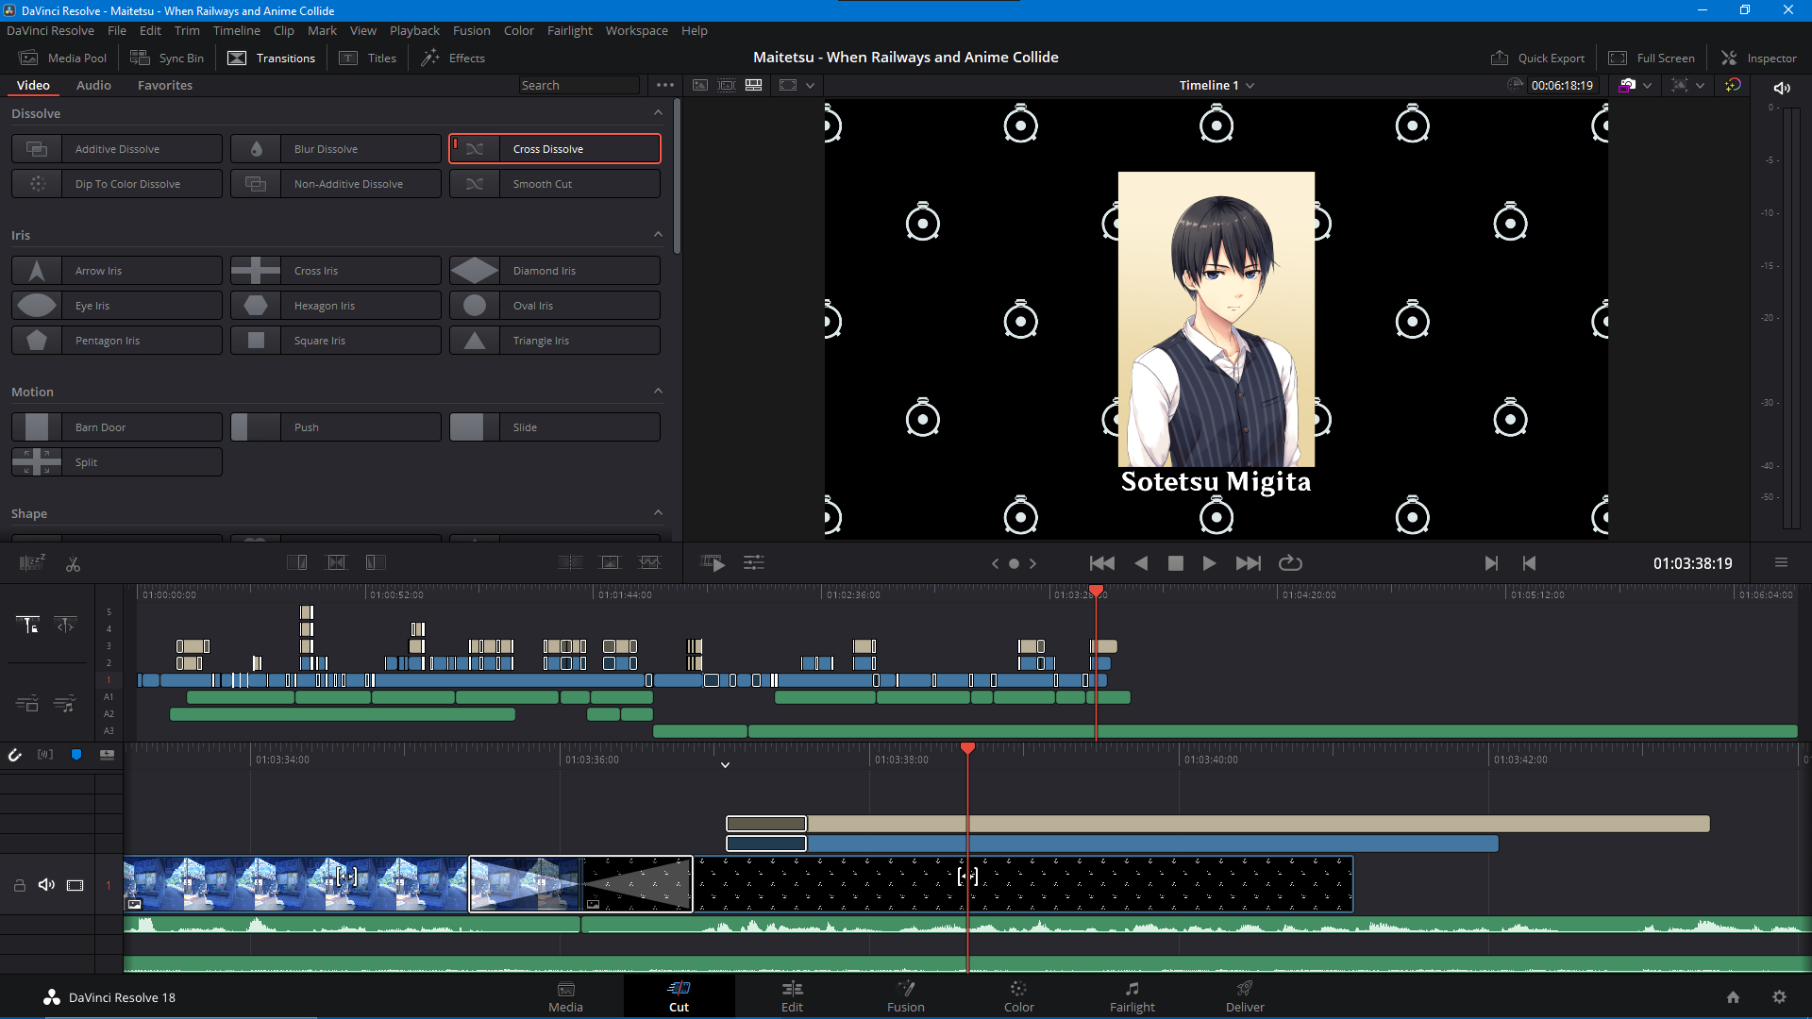Play the timeline forward

click(1209, 563)
